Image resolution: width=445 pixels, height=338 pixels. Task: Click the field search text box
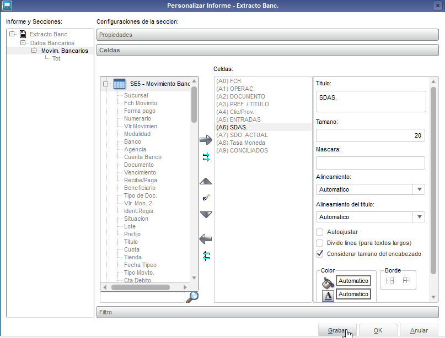(x=142, y=297)
